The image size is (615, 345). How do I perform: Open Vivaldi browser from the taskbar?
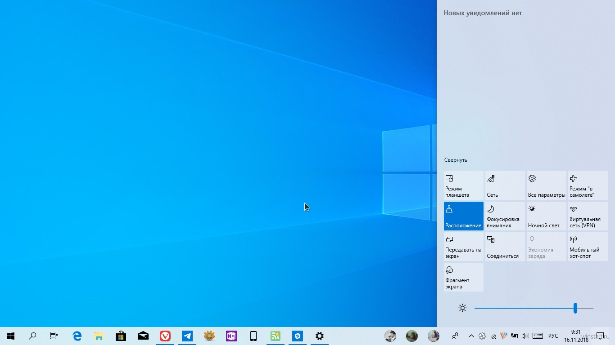pyautogui.click(x=165, y=336)
